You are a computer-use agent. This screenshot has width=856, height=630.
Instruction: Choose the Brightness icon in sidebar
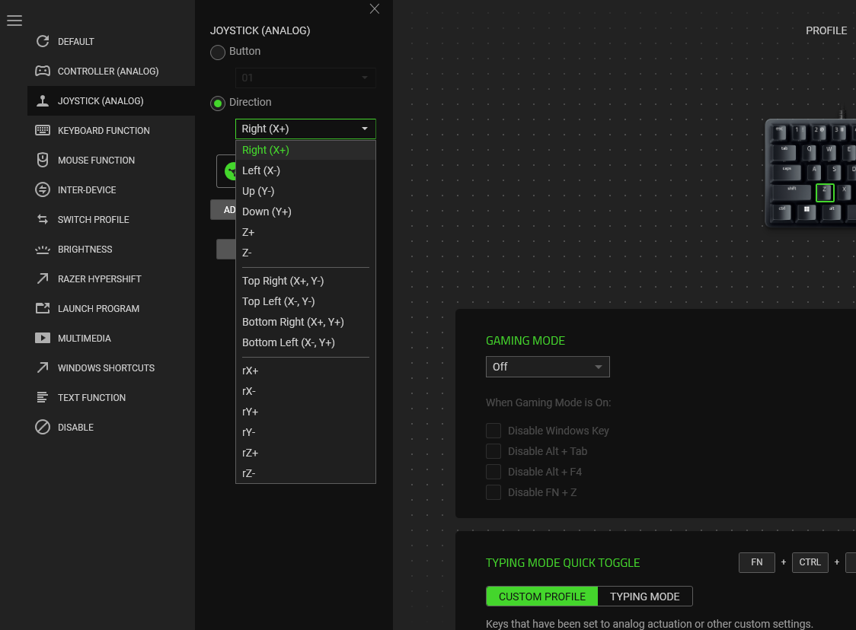tap(43, 249)
